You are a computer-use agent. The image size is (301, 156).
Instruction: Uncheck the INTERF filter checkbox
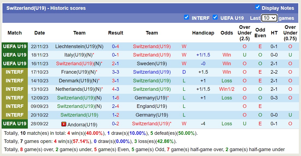[x=186, y=17]
